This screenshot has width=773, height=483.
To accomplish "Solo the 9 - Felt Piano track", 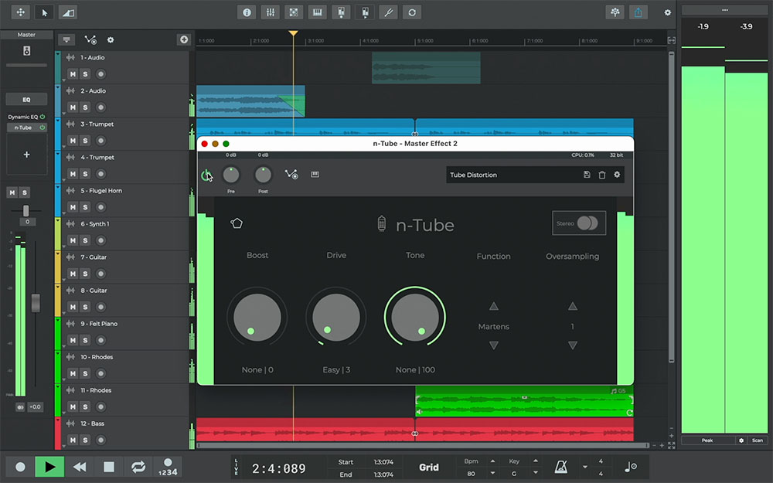I will click(x=85, y=340).
